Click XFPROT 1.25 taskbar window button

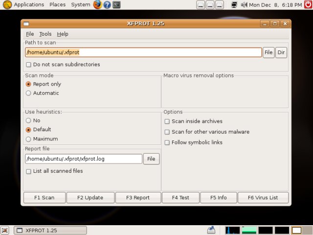tap(50, 231)
